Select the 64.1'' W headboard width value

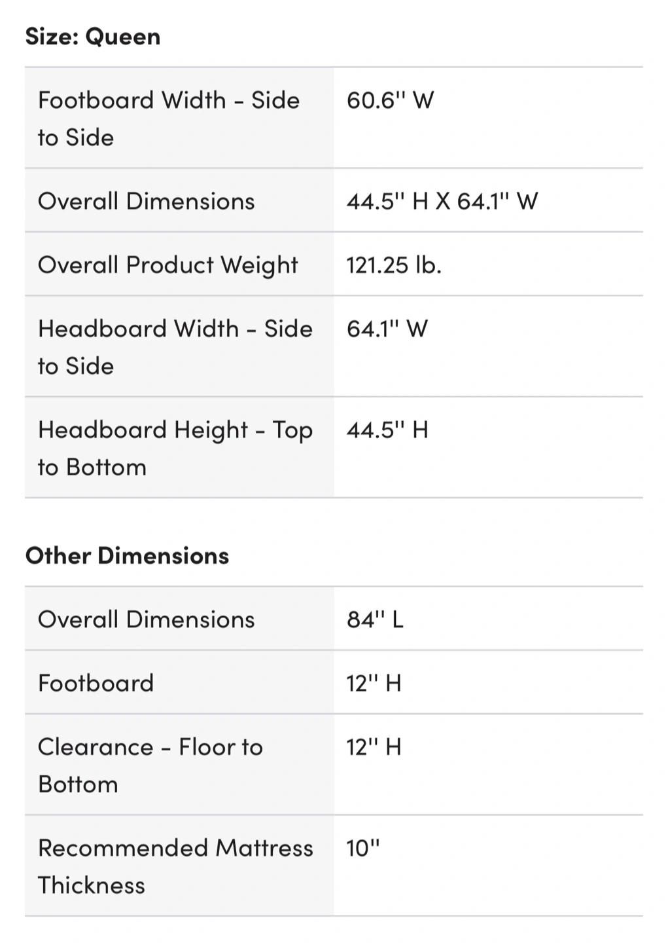click(x=387, y=329)
